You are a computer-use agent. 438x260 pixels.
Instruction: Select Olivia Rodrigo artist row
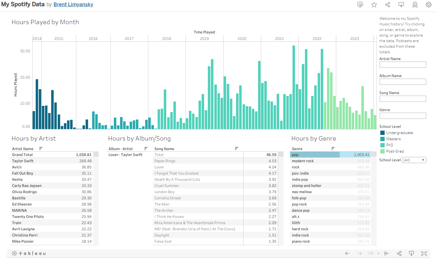pyautogui.click(x=52, y=192)
